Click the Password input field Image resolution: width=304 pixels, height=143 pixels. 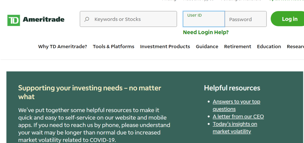pos(246,19)
